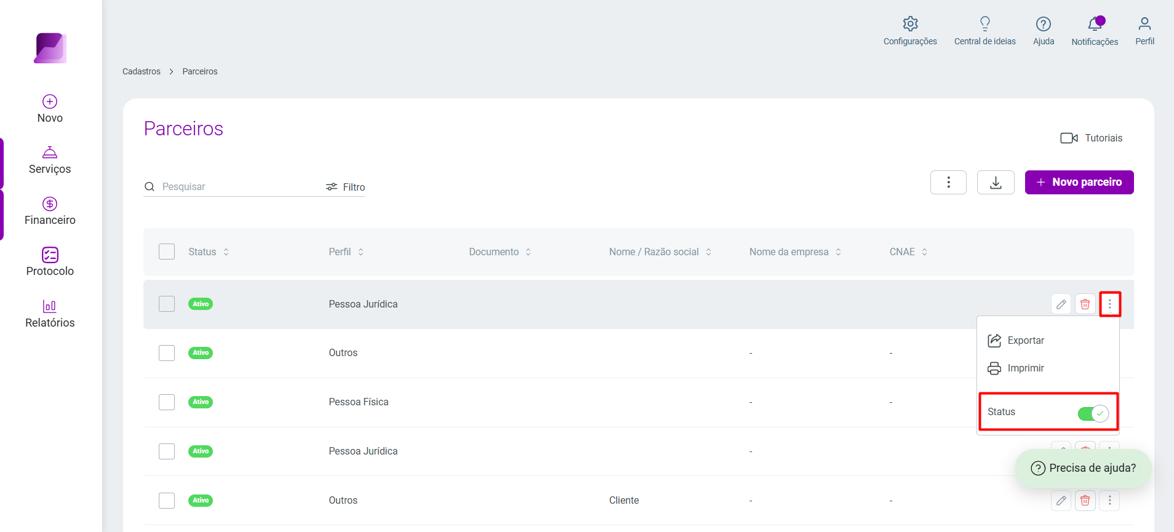Click the Novo parceiro button
The image size is (1174, 532).
click(x=1079, y=182)
